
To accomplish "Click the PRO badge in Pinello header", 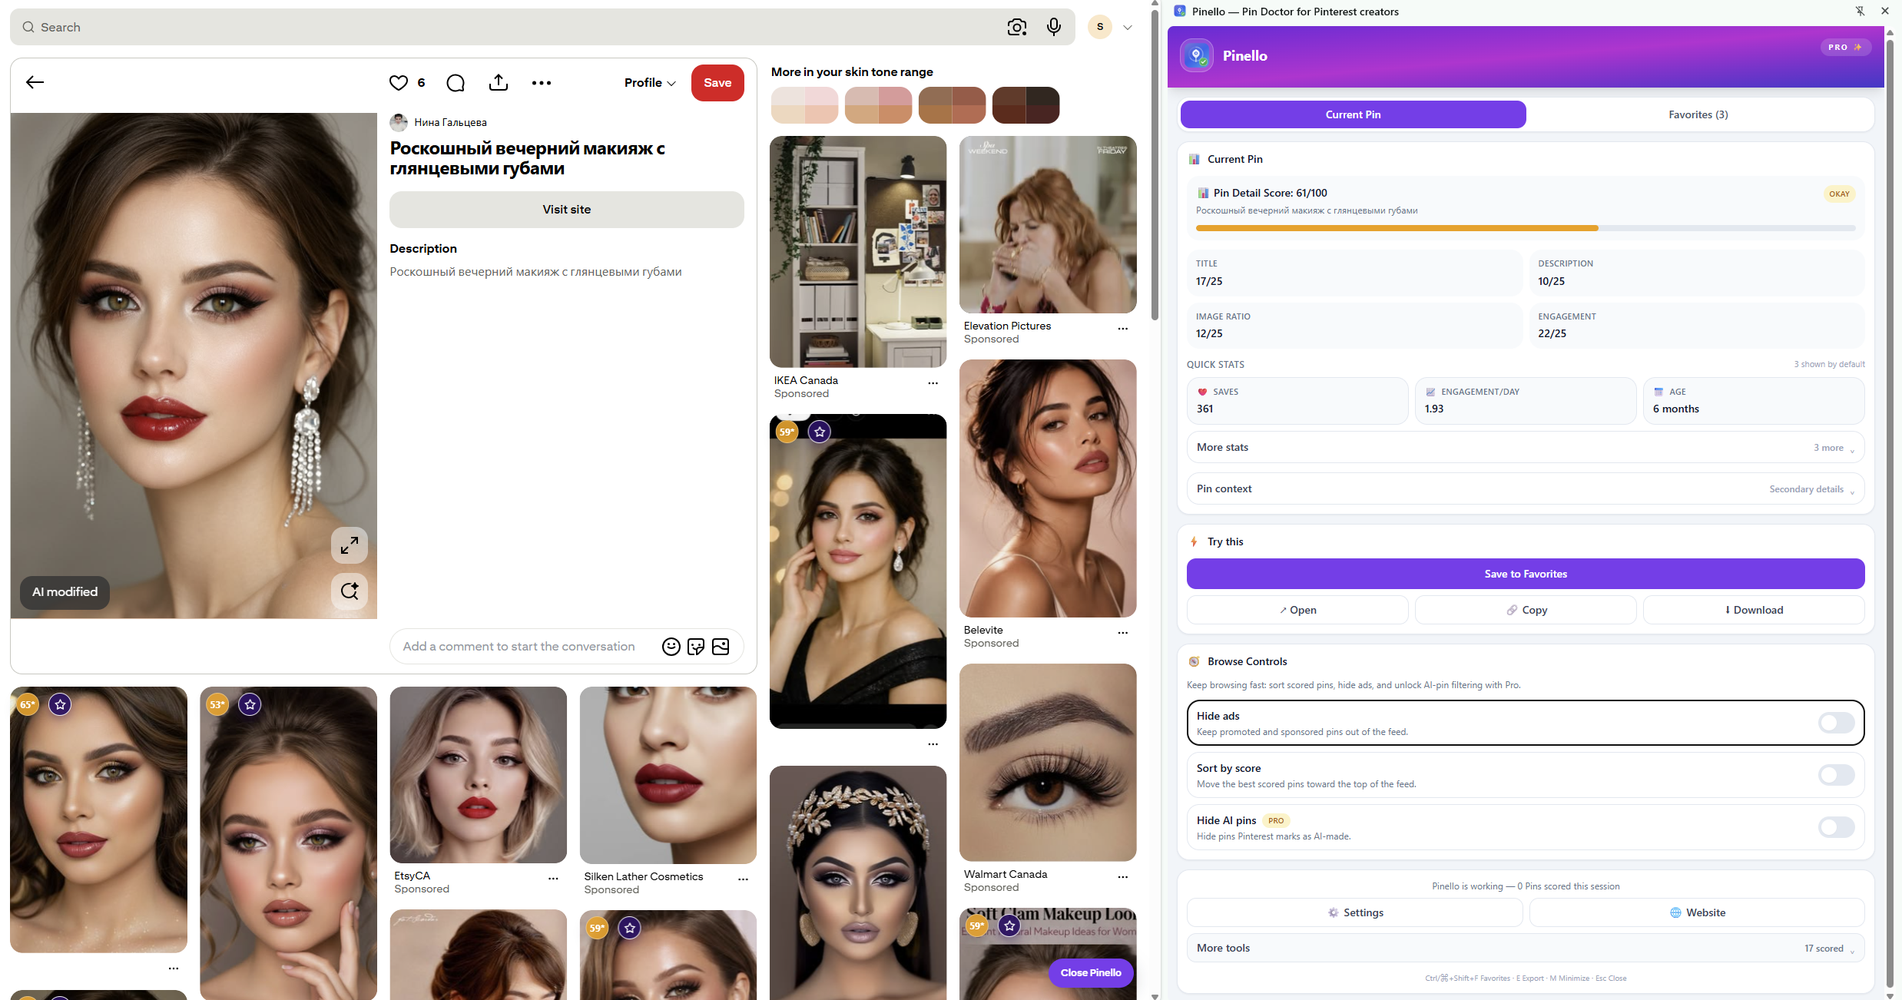I will (x=1845, y=47).
